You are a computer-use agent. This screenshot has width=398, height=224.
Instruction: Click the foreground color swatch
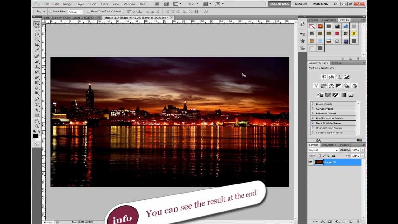(35, 136)
